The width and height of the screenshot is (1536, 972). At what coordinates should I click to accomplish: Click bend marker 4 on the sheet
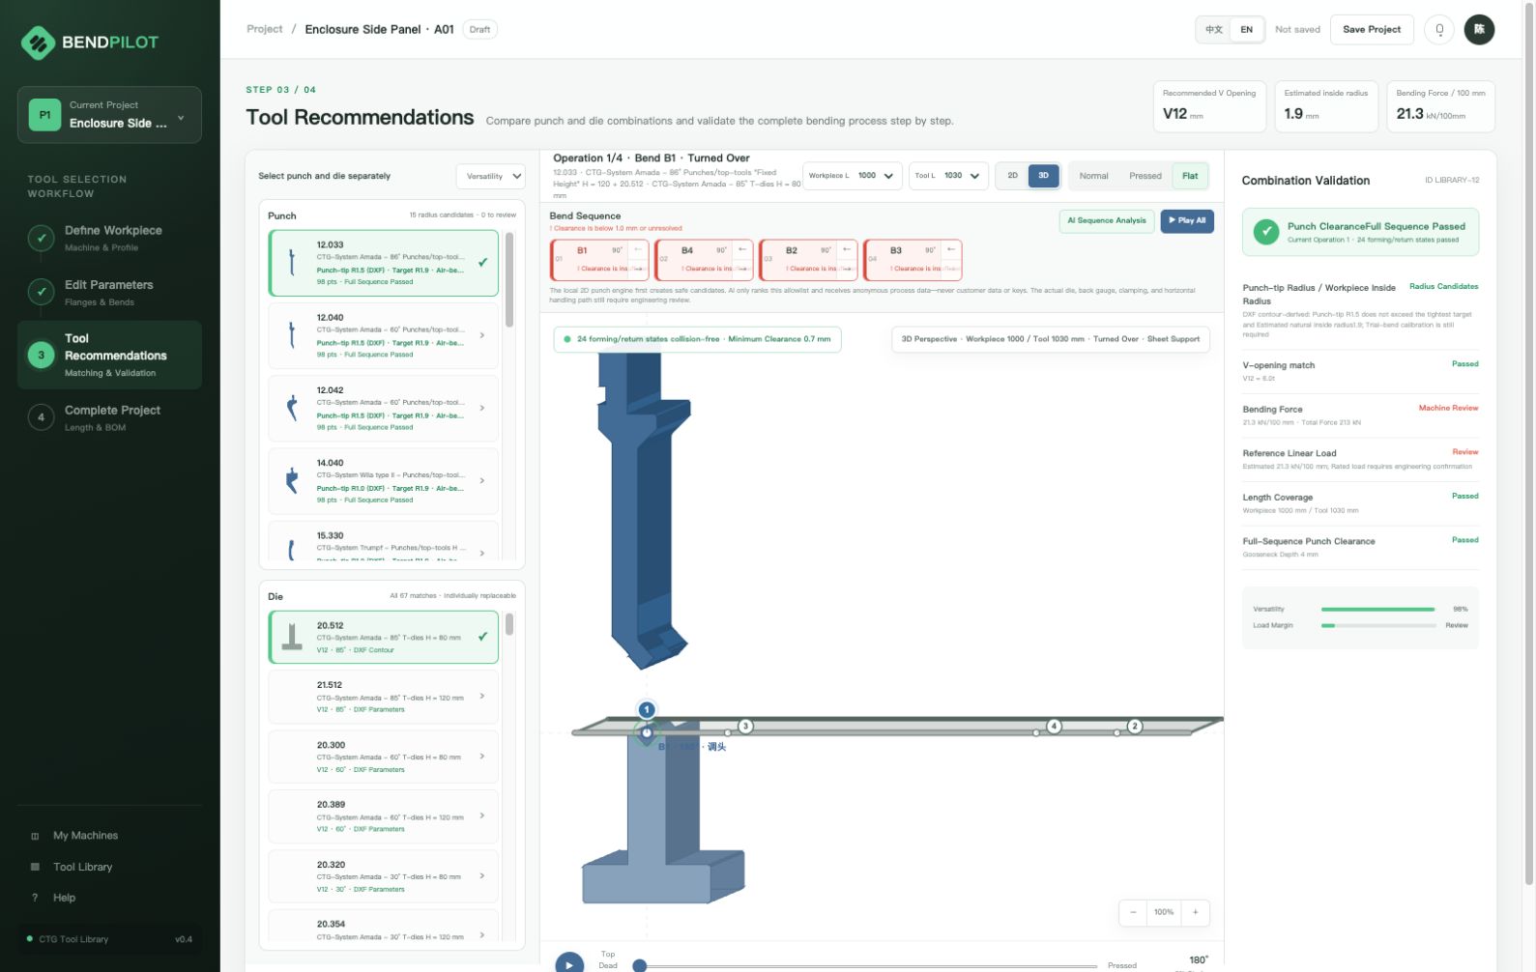[x=1054, y=727]
